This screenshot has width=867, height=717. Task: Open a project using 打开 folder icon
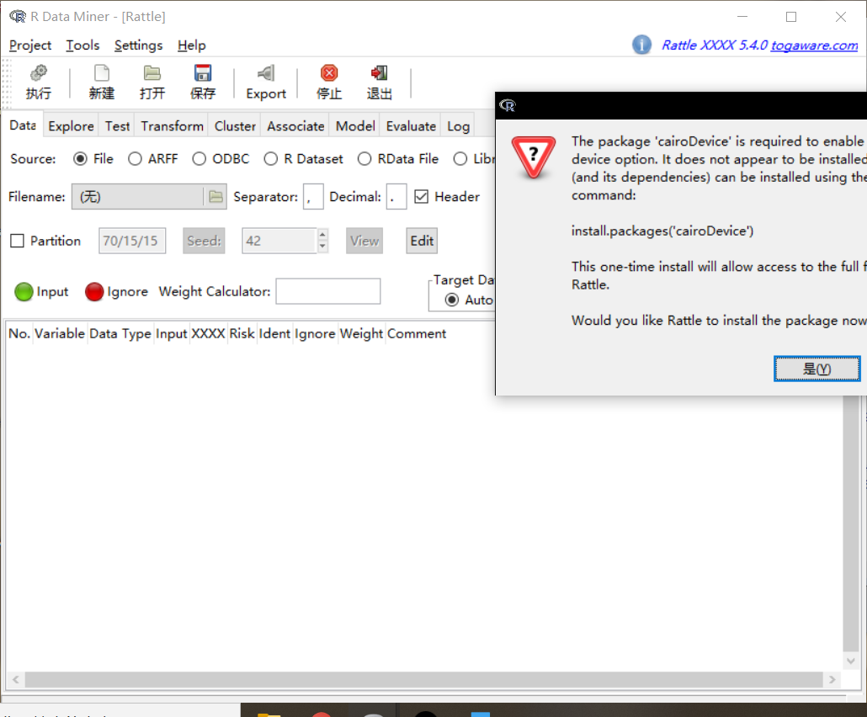[152, 73]
